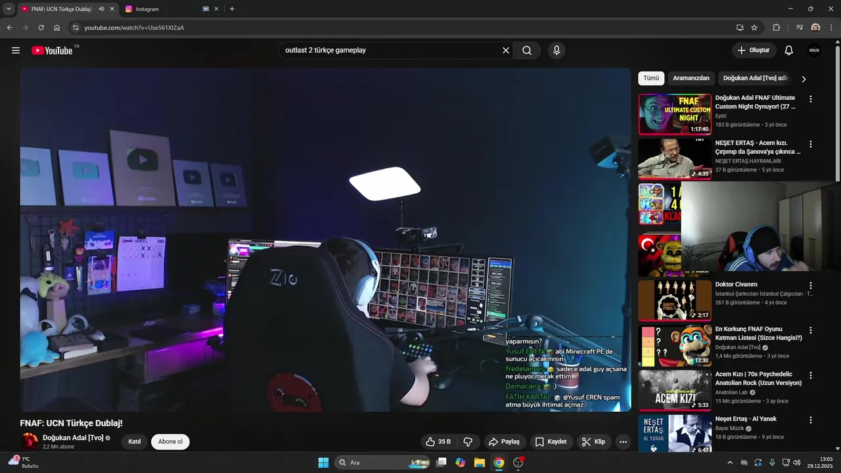The height and width of the screenshot is (473, 841).
Task: Open media controls icon in Chrome toolbar
Action: tap(800, 28)
